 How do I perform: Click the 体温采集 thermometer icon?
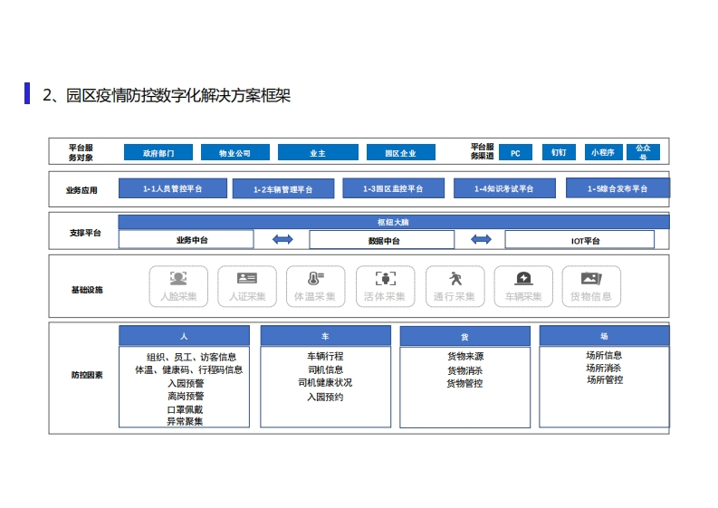pyautogui.click(x=315, y=278)
